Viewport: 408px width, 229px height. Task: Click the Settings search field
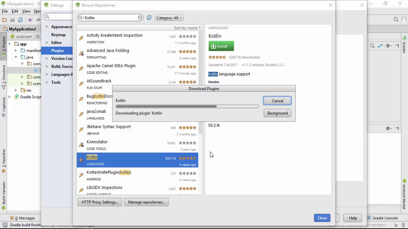(x=58, y=17)
